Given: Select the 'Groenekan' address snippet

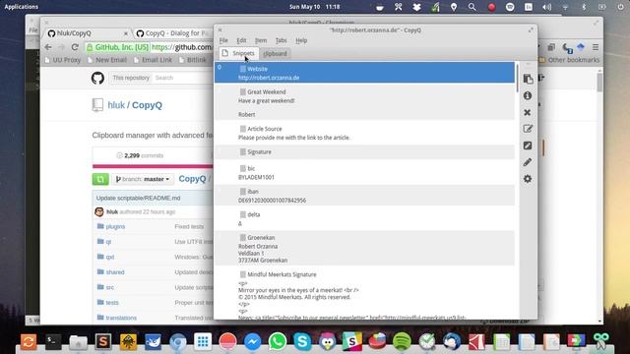Looking at the screenshot, I should pos(364,249).
